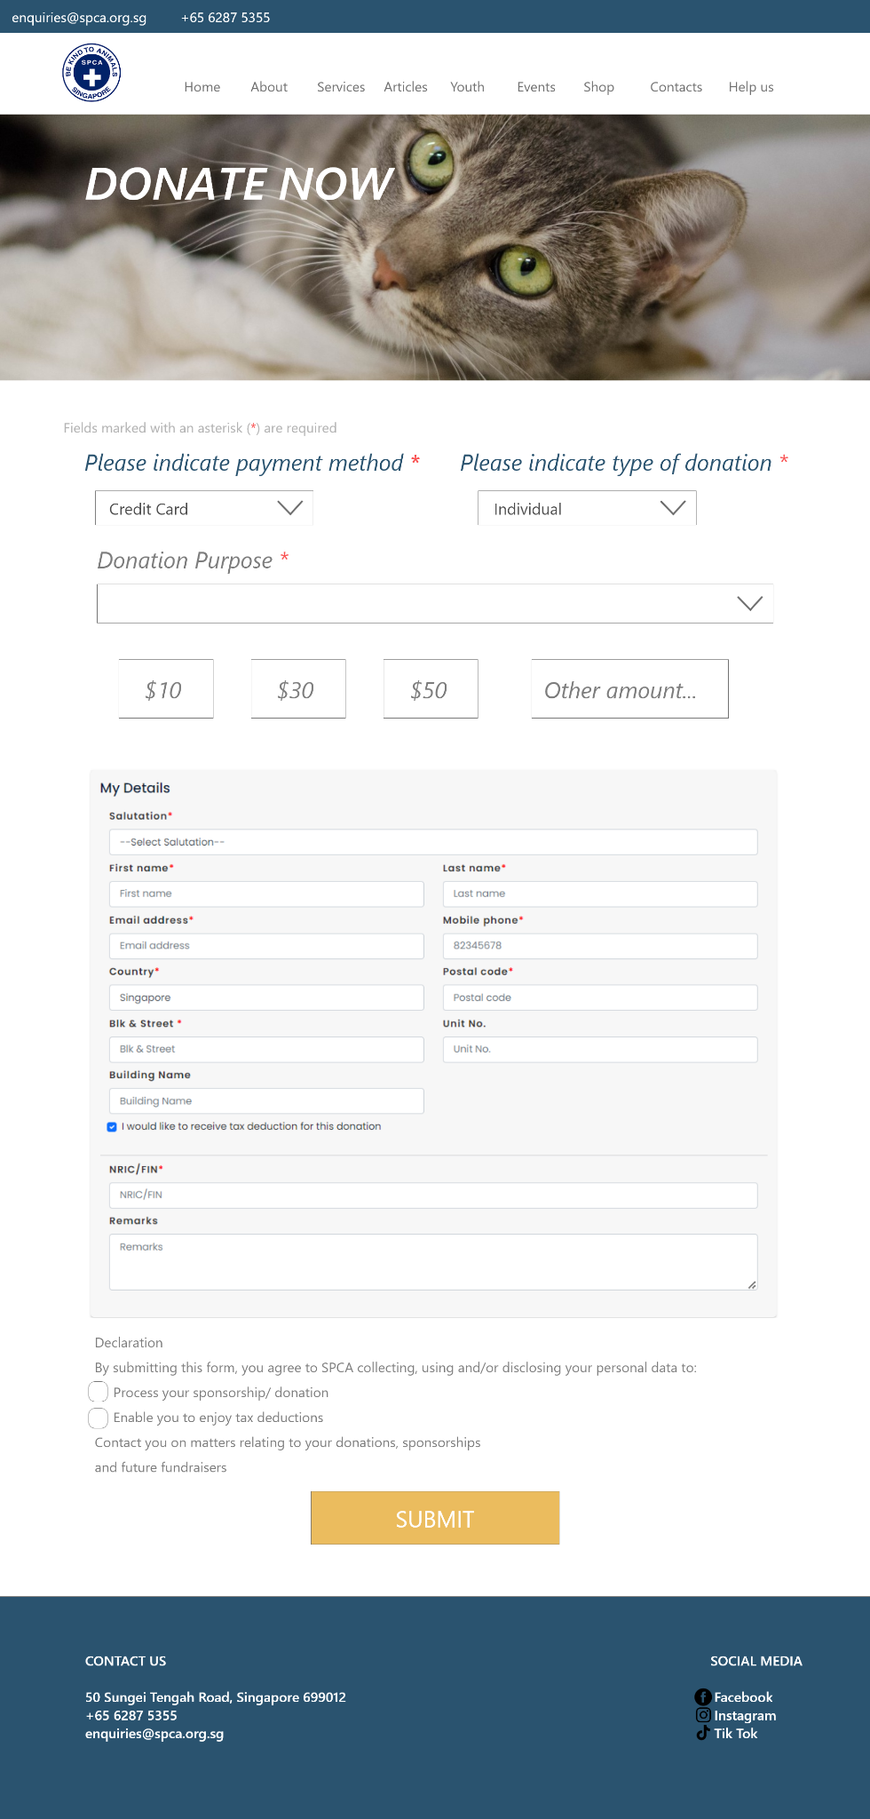
Task: Click the SPCA Singapore logo
Action: coord(91,73)
